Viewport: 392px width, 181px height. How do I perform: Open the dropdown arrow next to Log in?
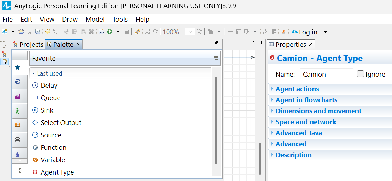[x=325, y=32]
